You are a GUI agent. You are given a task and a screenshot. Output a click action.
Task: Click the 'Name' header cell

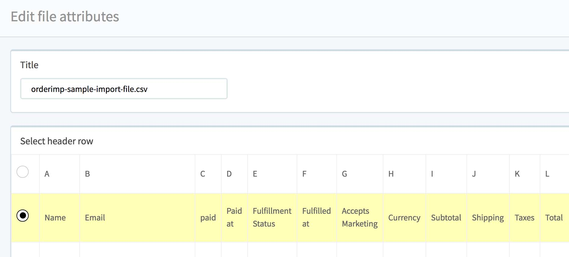(60, 218)
